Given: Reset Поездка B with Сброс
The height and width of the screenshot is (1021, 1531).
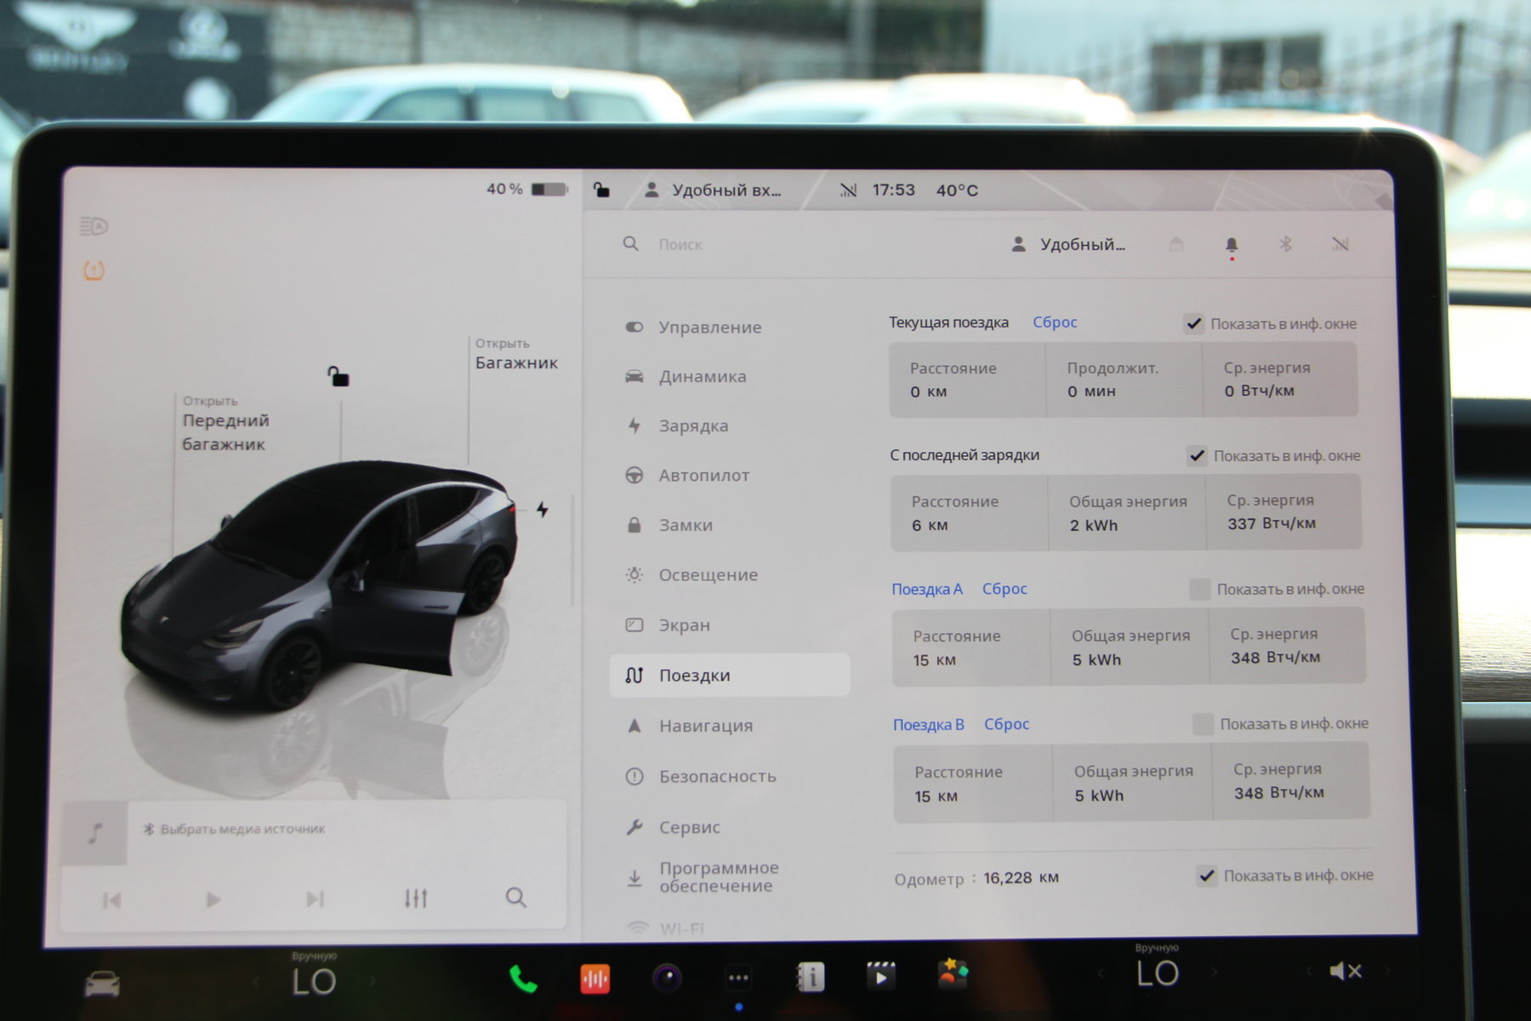Looking at the screenshot, I should 1006,724.
